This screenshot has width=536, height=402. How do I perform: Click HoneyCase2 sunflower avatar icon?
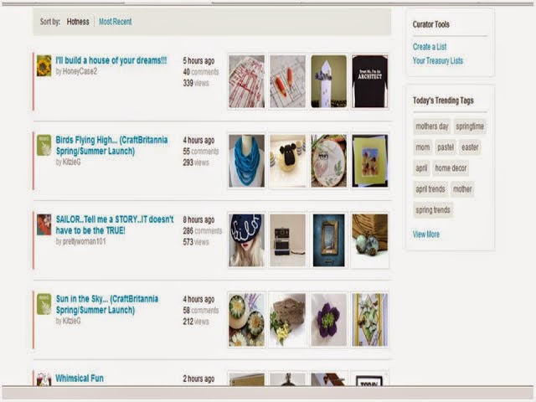[44, 65]
